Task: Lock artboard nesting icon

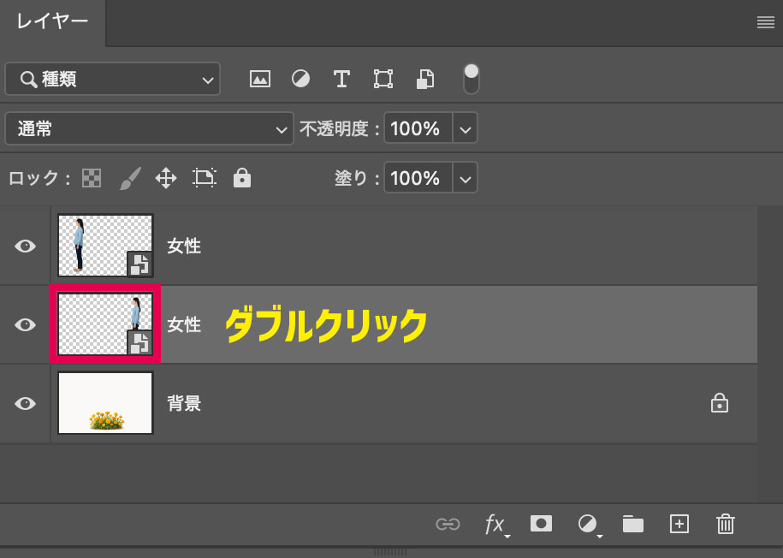Action: pos(205,178)
